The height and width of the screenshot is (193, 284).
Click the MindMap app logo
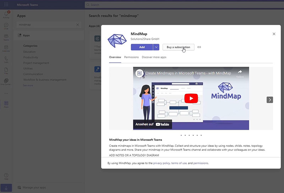tap(117, 41)
